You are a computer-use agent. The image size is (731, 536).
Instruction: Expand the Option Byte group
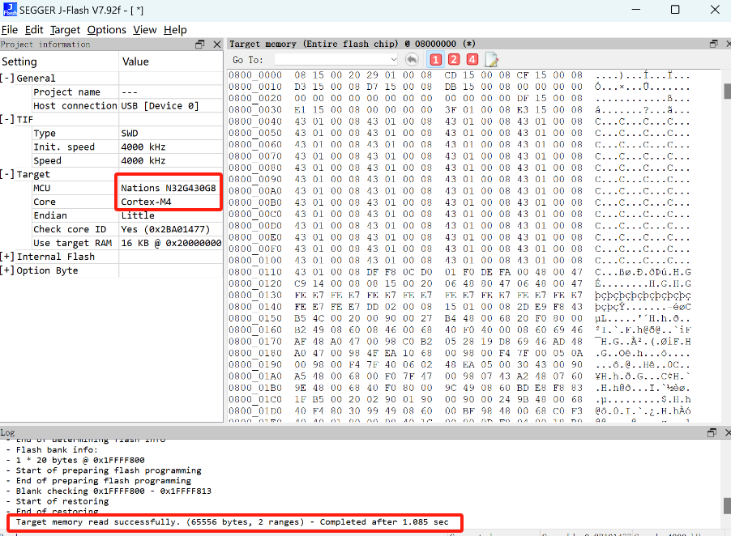6,270
